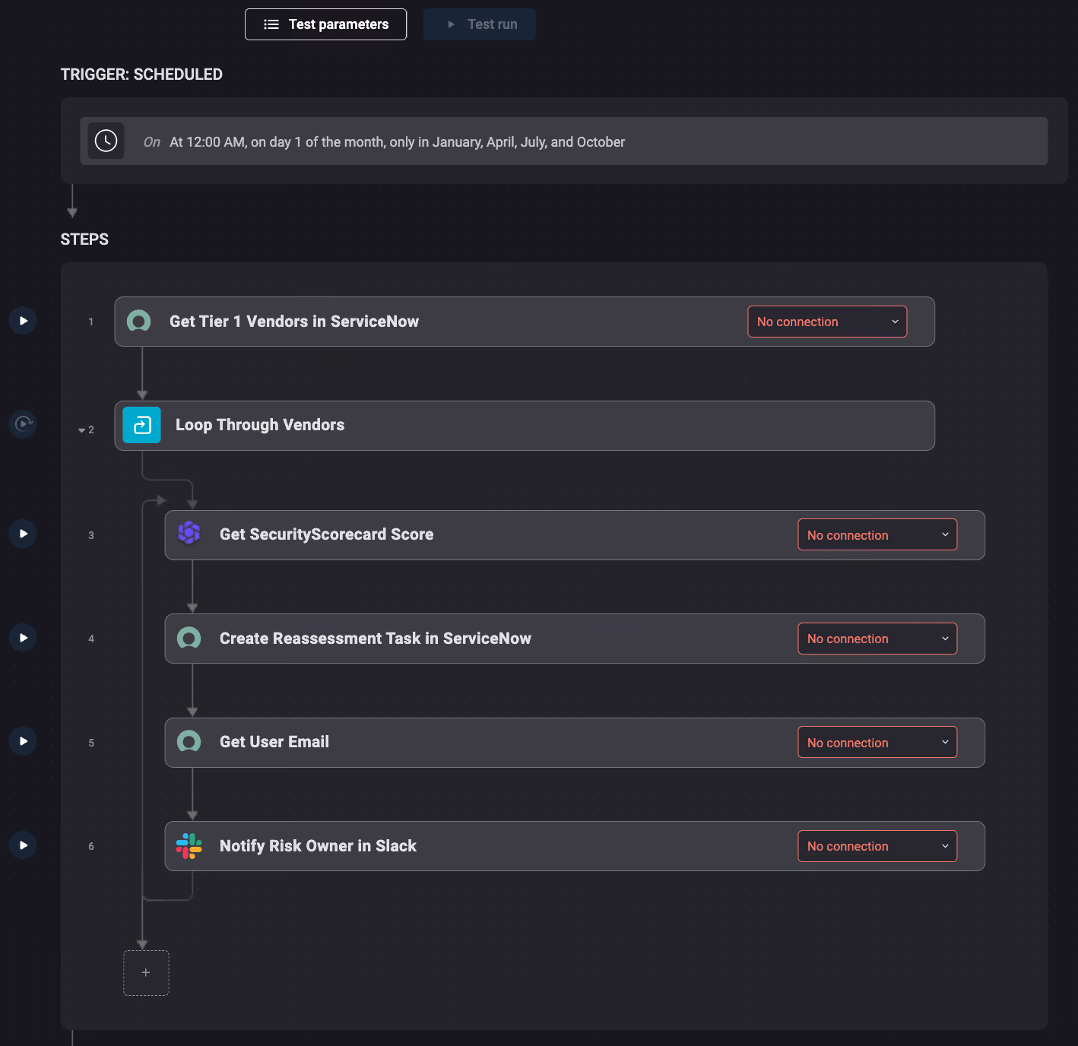Click the Slack icon on Notify Risk Owner
The image size is (1078, 1046).
coord(189,846)
